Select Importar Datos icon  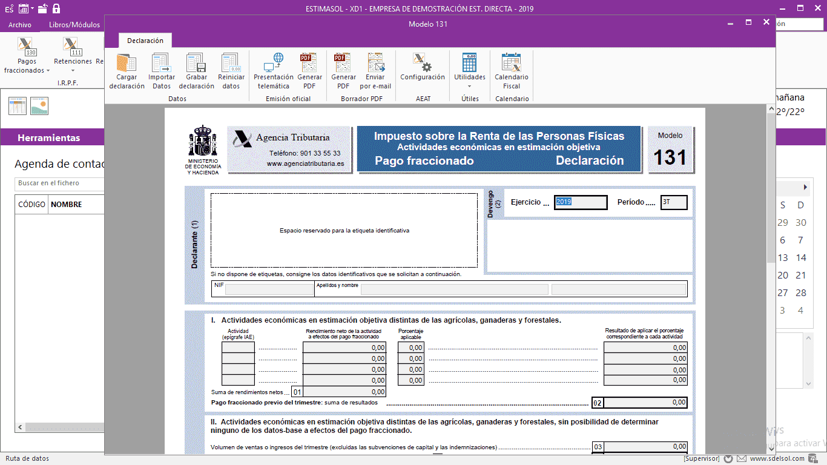click(x=162, y=71)
